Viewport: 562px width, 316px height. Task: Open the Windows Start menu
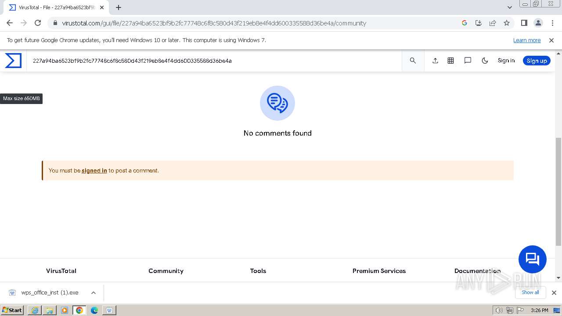pos(12,310)
